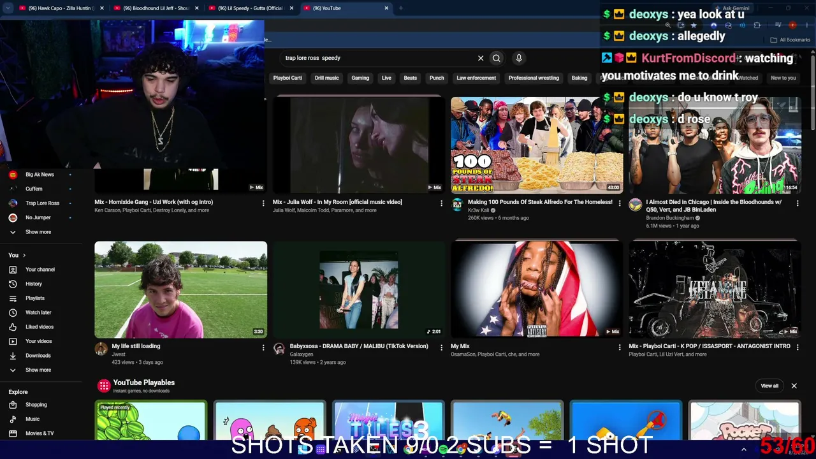Select the Drill music filter chip
This screenshot has width=816, height=459.
pyautogui.click(x=326, y=78)
